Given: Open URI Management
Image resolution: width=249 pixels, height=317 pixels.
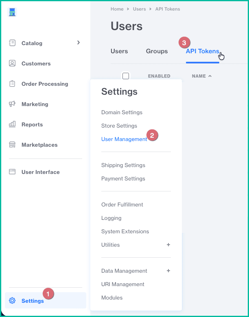Looking at the screenshot, I should point(123,284).
